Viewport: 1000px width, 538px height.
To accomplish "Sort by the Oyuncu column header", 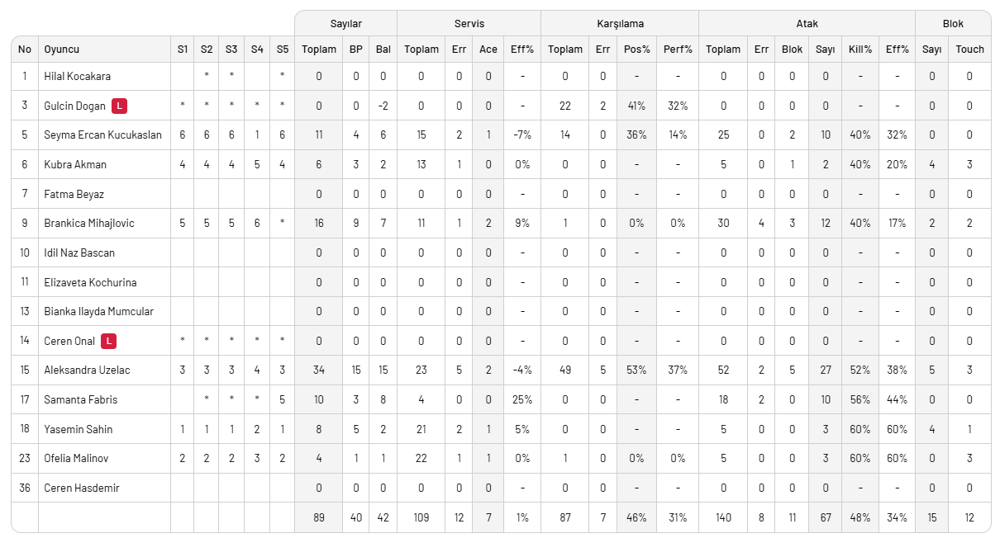I will (x=62, y=50).
